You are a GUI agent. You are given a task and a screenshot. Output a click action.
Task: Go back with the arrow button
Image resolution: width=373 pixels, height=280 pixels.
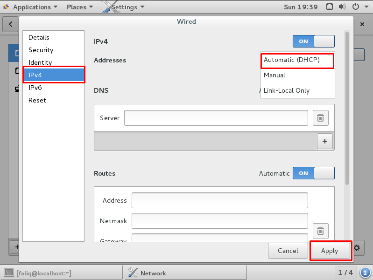click(x=10, y=24)
